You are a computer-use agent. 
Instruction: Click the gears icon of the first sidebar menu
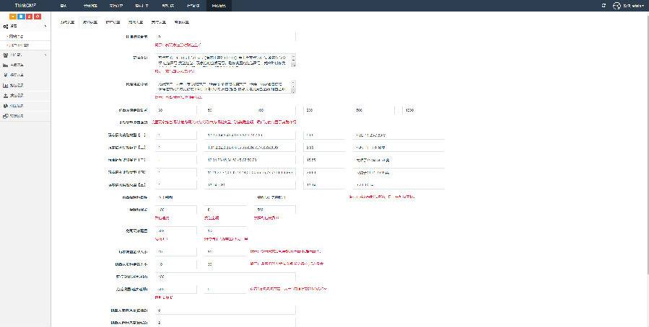(6, 26)
